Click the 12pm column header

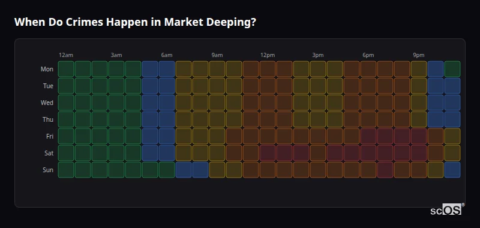(x=268, y=55)
